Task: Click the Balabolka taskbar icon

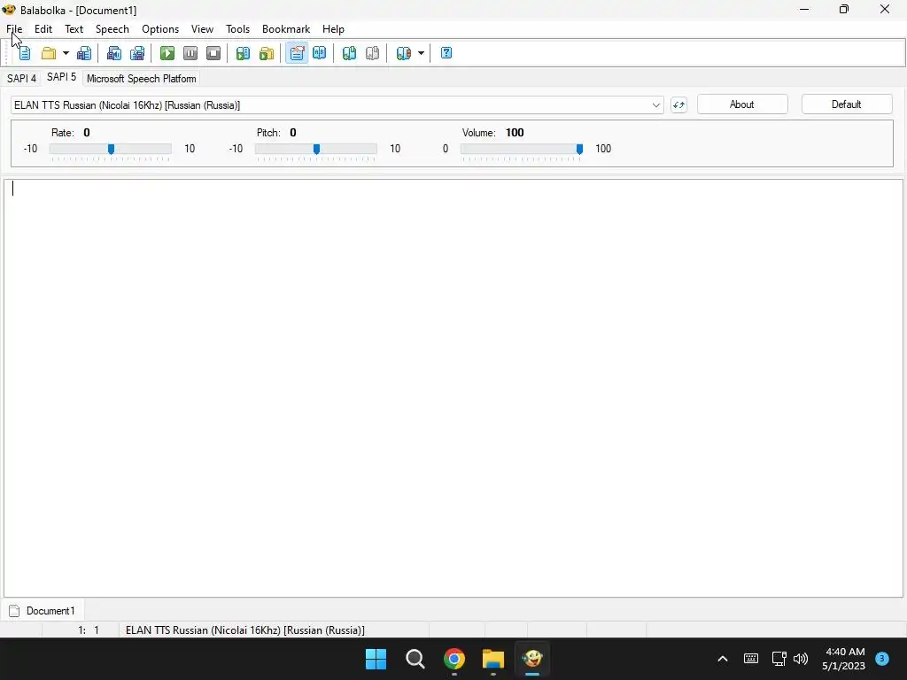Action: 532,659
